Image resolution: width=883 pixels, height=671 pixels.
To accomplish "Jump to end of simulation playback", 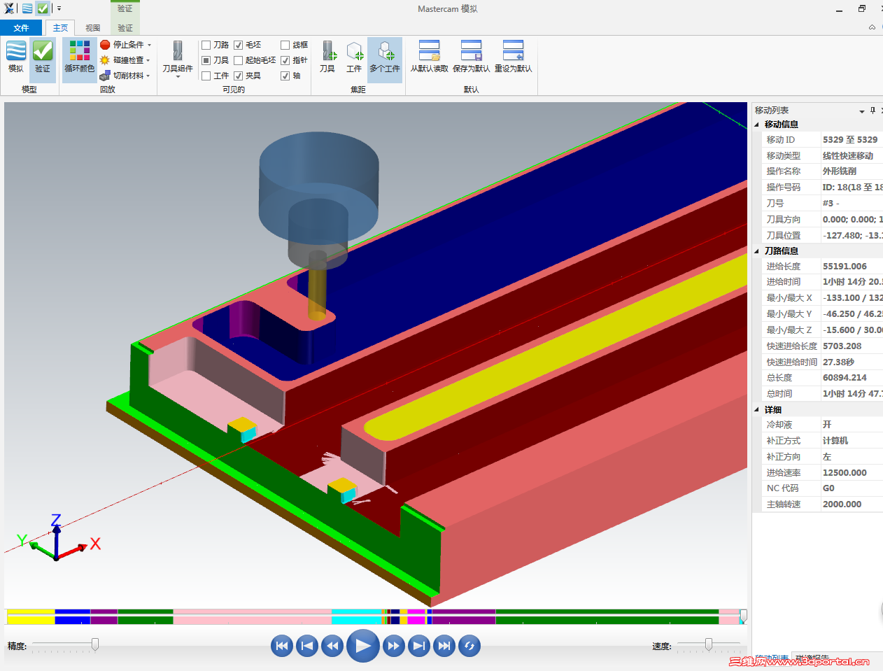I will [444, 646].
